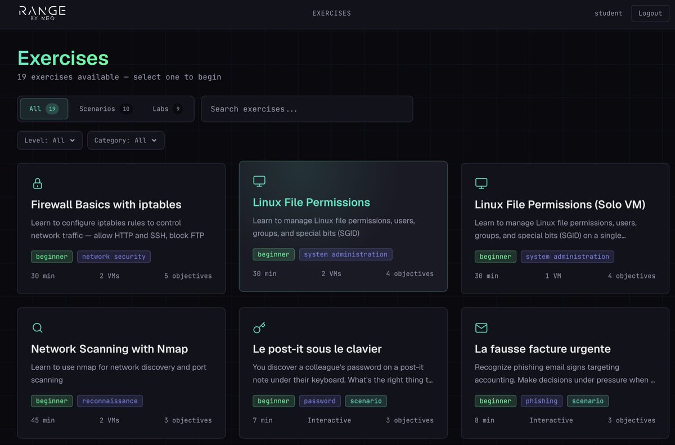This screenshot has width=675, height=445.
Task: Open Network Scanning with Nmap exercise
Action: 110,349
